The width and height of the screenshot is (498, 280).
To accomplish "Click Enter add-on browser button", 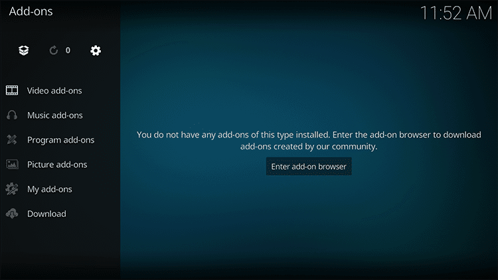I will pos(309,167).
